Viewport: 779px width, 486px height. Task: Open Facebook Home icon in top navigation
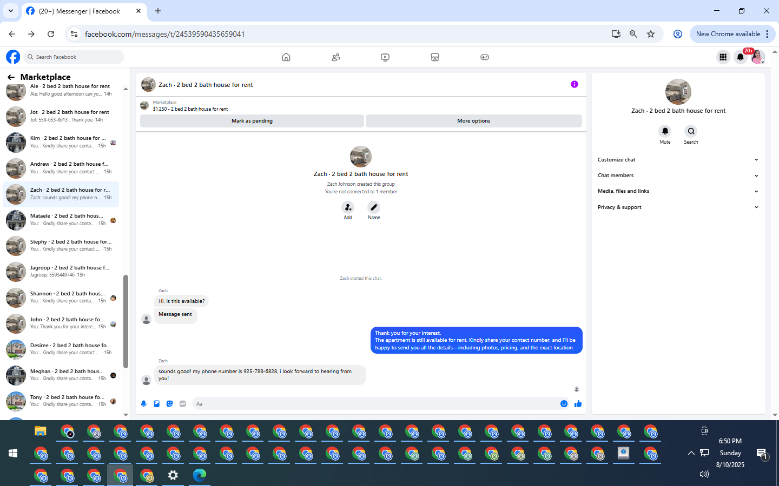tap(286, 57)
